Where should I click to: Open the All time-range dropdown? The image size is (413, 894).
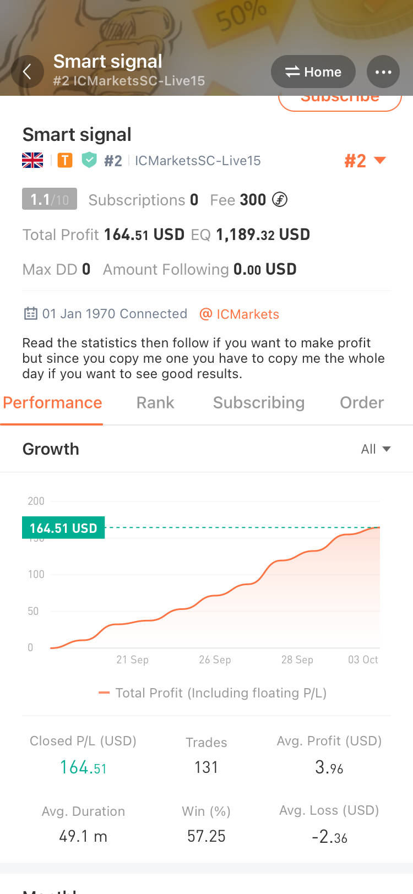click(x=376, y=449)
